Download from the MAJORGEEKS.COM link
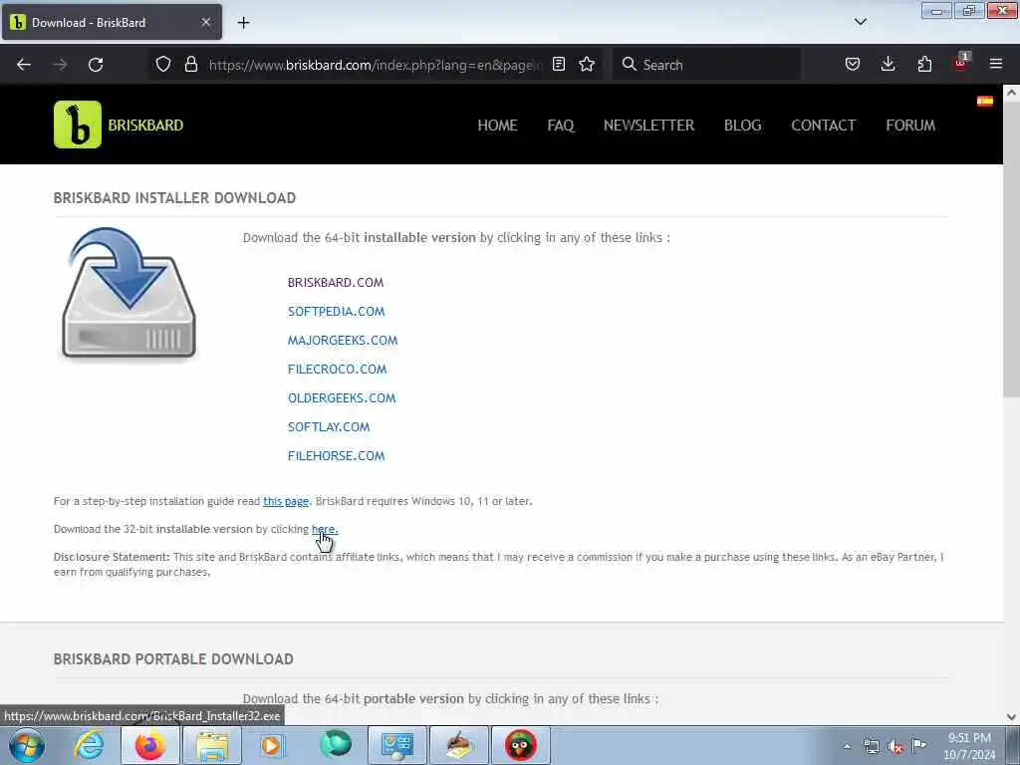This screenshot has width=1020, height=765. coord(343,341)
